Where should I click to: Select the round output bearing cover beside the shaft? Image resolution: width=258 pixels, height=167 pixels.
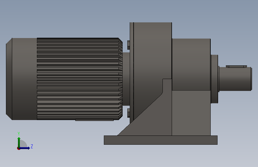[x=215, y=79]
